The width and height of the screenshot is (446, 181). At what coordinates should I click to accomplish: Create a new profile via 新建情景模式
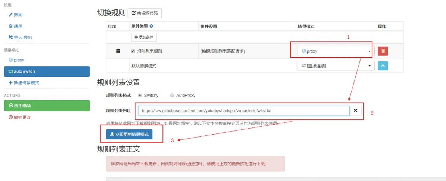(26, 83)
